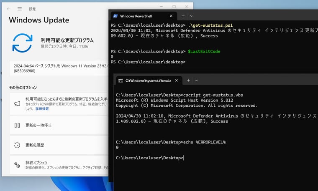318x191 pixels.
Task: Open the profile dropdown in cmd window
Action: tap(196, 80)
